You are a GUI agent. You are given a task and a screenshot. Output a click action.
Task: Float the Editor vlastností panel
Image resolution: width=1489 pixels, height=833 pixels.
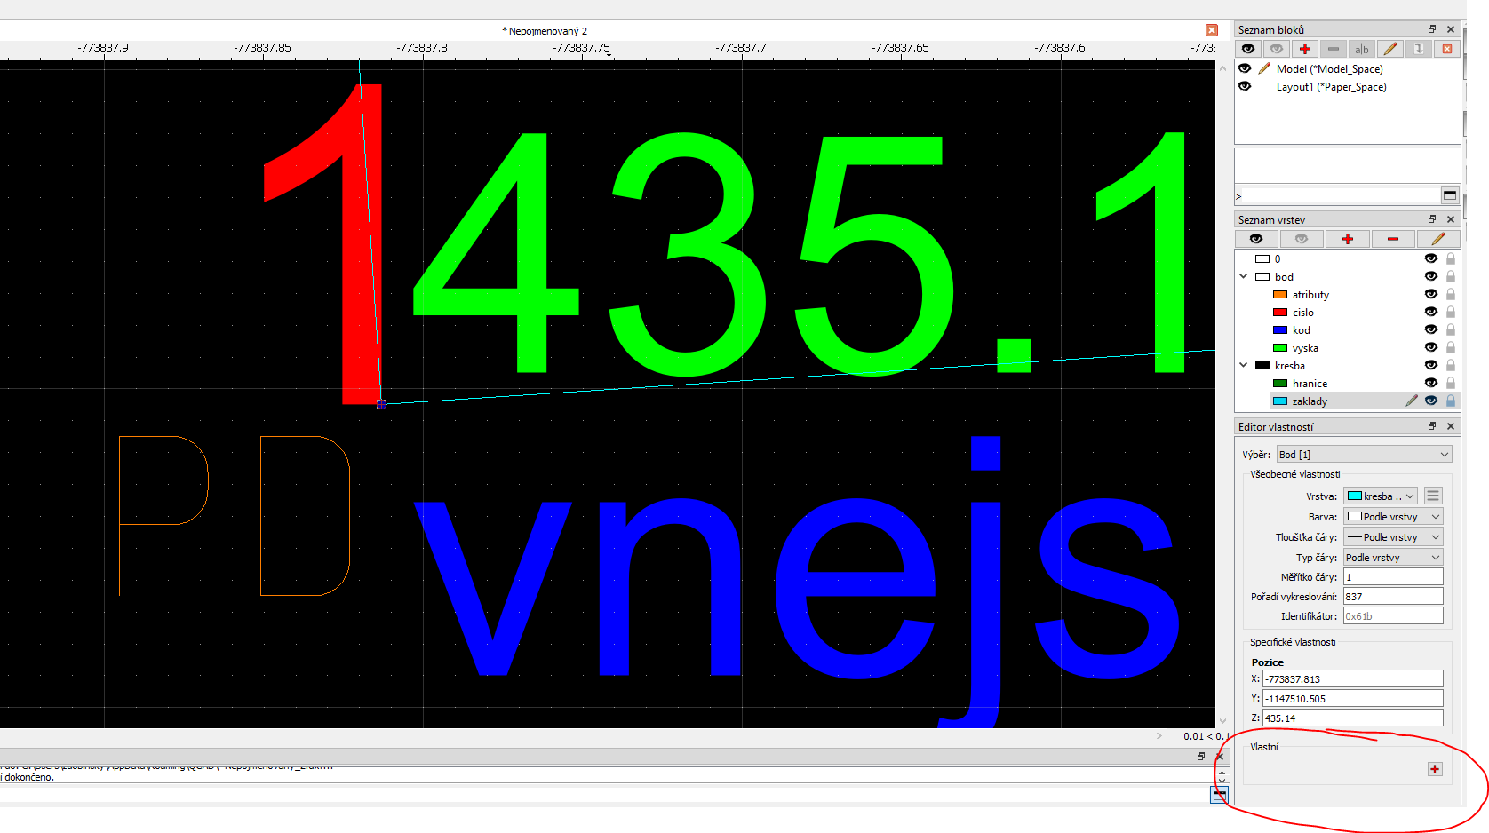pos(1432,426)
